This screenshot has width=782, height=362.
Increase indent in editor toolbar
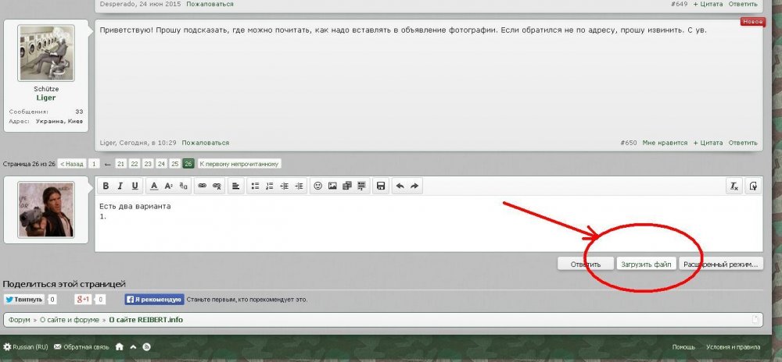coord(299,186)
